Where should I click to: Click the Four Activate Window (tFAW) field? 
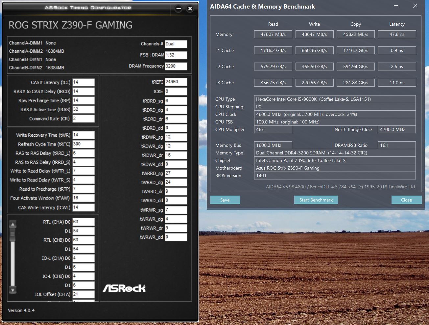pyautogui.click(x=83, y=198)
